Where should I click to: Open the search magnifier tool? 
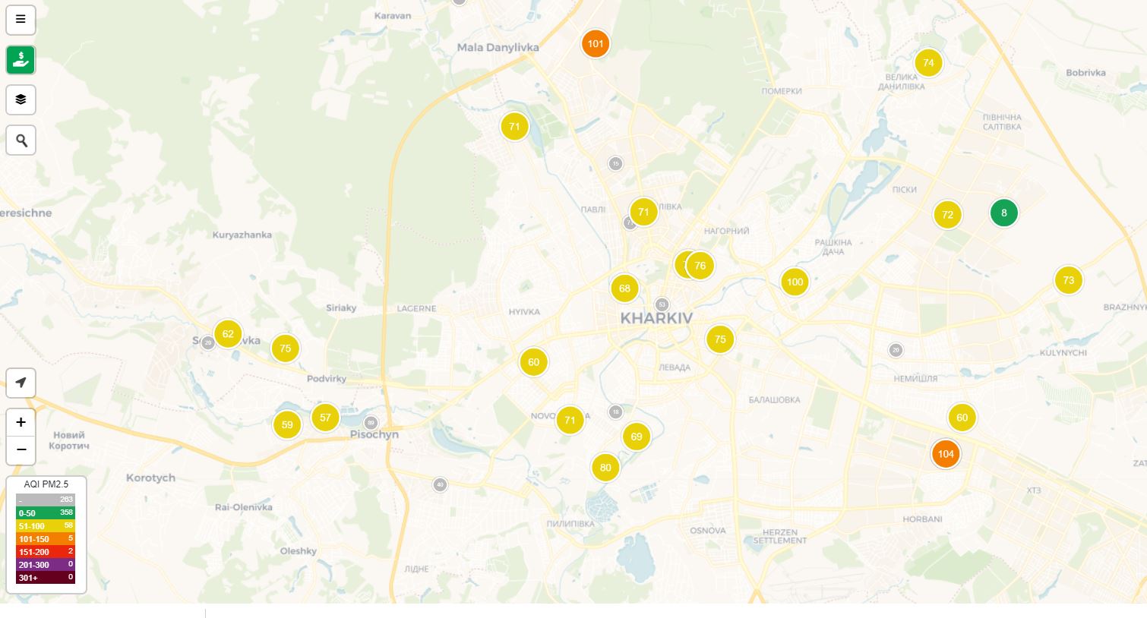click(21, 140)
